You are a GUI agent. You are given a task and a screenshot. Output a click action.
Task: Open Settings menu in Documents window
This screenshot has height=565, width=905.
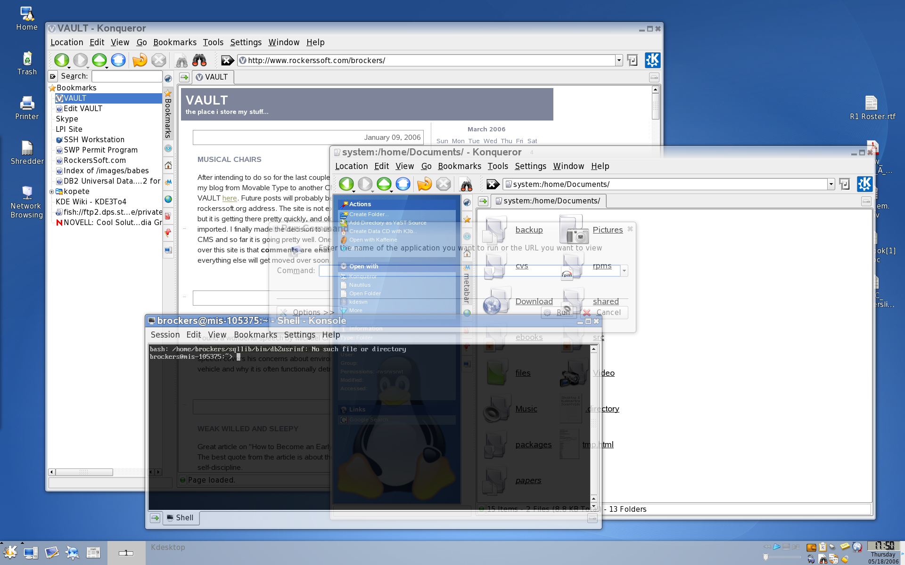(x=530, y=166)
